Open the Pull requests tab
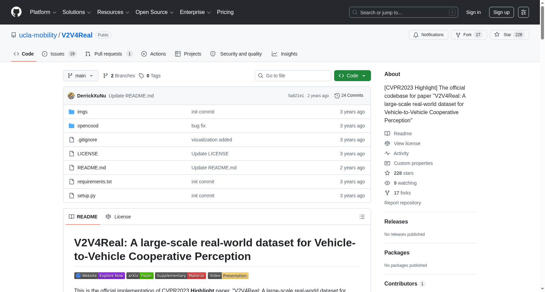Viewport: 545px width, 292px height. coord(109,54)
